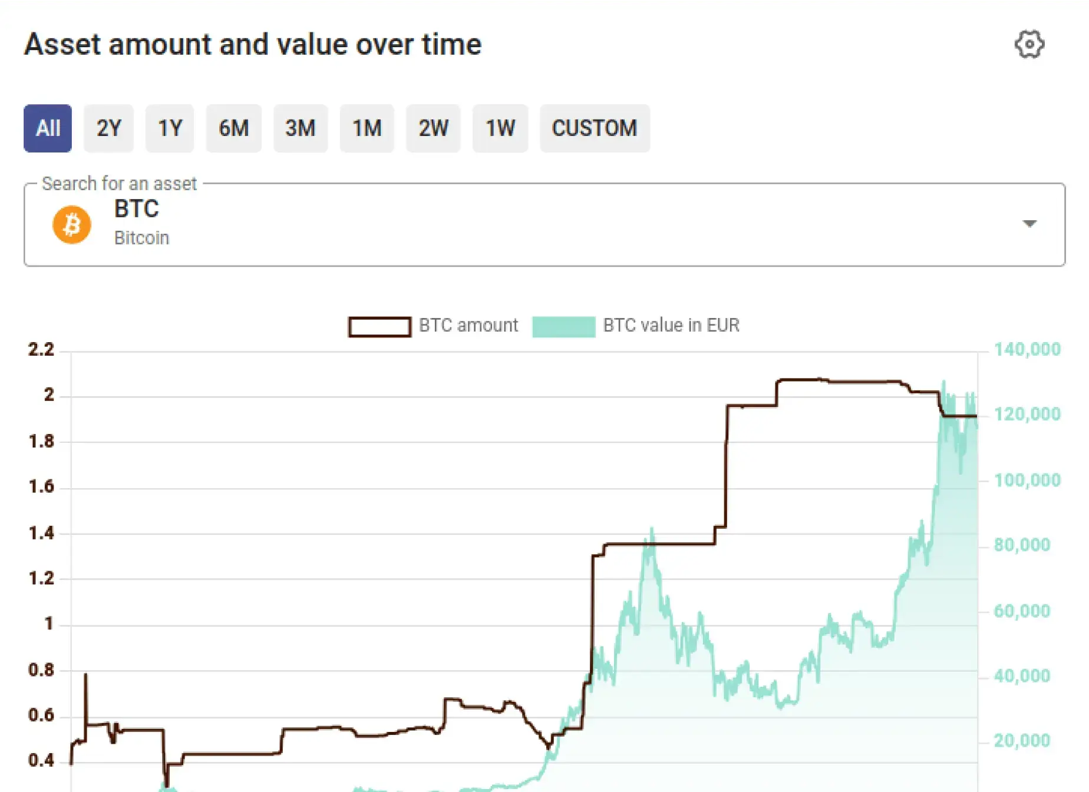Viewport: 1089px width, 792px height.
Task: Select the 1Y time range
Action: tap(170, 128)
